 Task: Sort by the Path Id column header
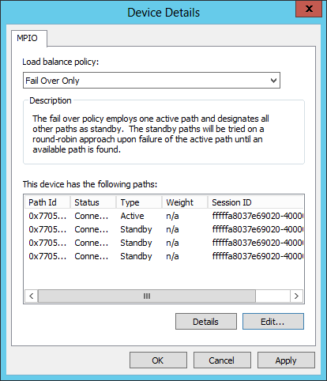[47, 202]
